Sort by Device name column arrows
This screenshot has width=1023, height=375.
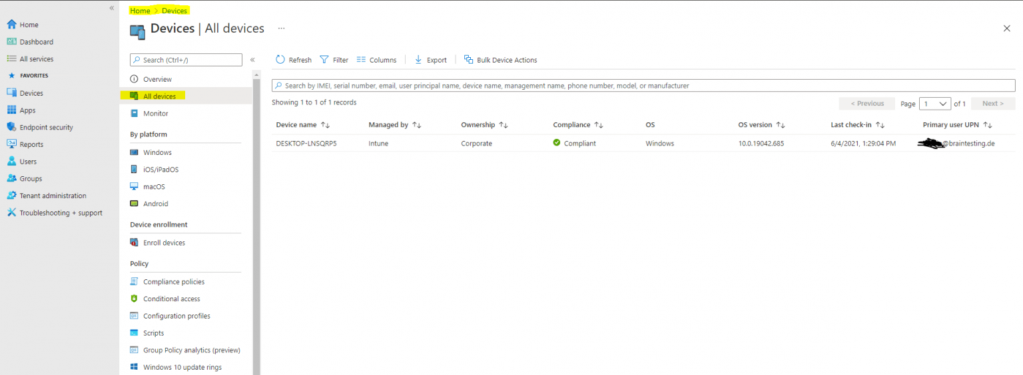(x=325, y=125)
